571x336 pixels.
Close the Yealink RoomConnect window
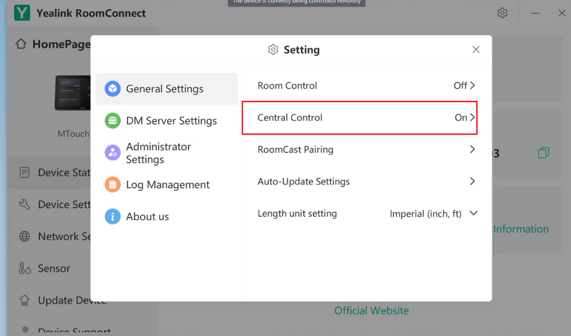[x=562, y=13]
